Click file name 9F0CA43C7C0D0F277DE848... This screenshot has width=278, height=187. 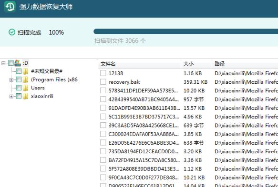[144, 177]
